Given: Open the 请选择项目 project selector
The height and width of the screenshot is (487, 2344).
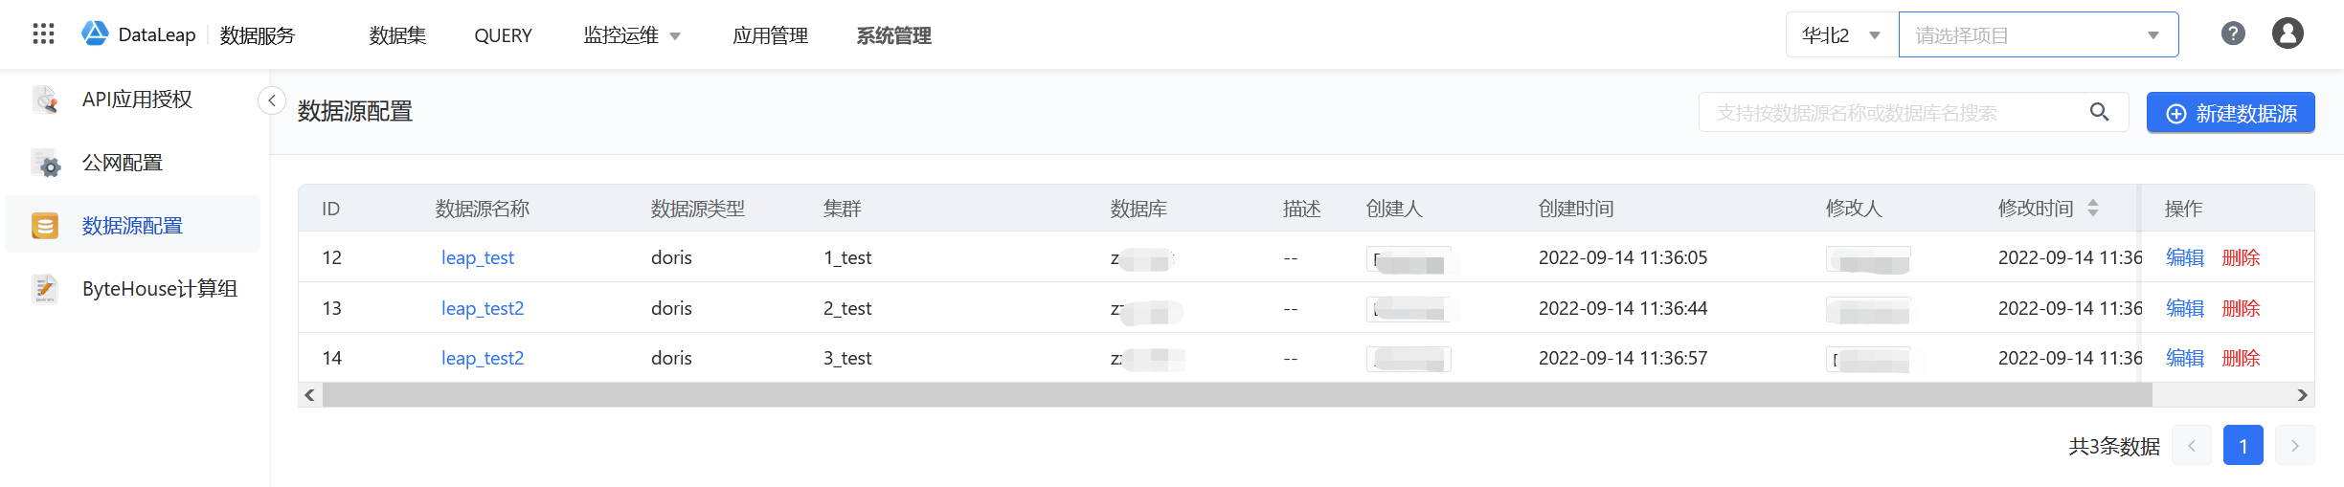Looking at the screenshot, I should click(2038, 35).
